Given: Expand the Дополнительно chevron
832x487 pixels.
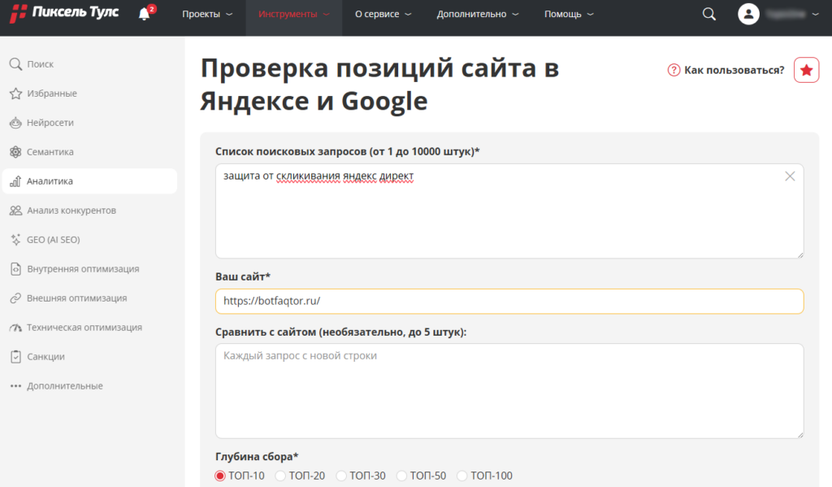Looking at the screenshot, I should click(515, 15).
